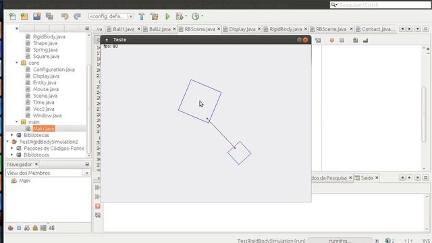Toggle the last Navegador filter icon

[52, 228]
